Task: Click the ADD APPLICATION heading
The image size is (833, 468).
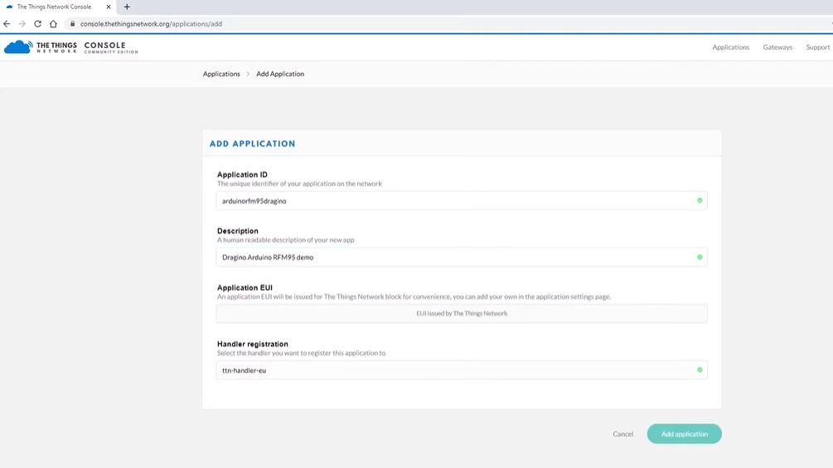Action: pyautogui.click(x=252, y=144)
